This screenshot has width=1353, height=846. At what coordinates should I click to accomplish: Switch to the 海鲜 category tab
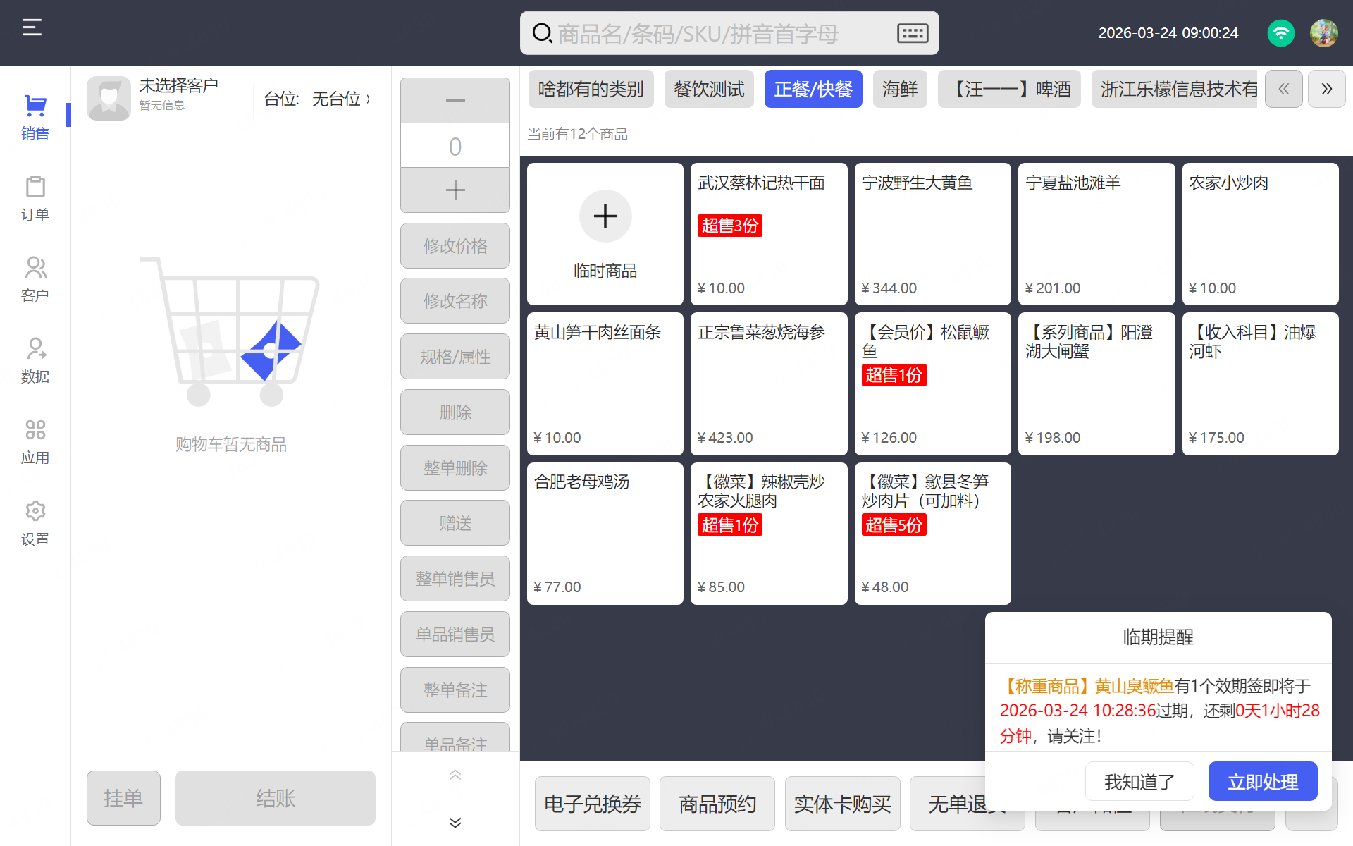(899, 90)
